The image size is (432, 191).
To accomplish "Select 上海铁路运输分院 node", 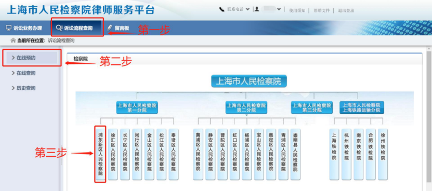I will tap(361, 107).
